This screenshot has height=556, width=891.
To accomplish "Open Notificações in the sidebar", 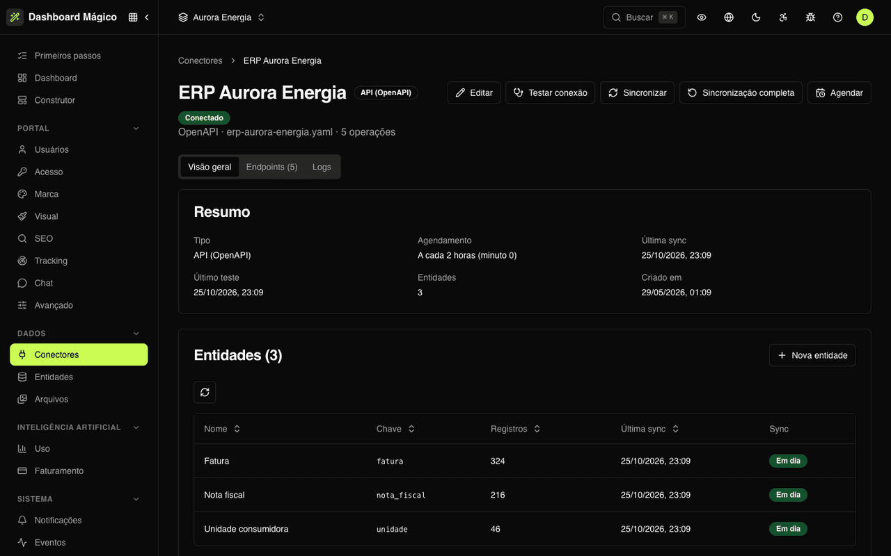I will (x=79, y=520).
